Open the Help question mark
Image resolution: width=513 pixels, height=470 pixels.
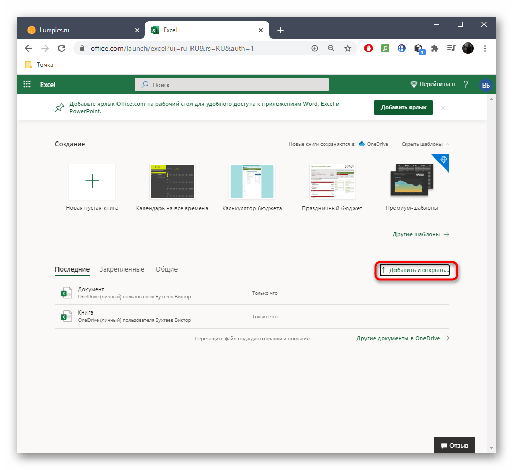coord(466,84)
